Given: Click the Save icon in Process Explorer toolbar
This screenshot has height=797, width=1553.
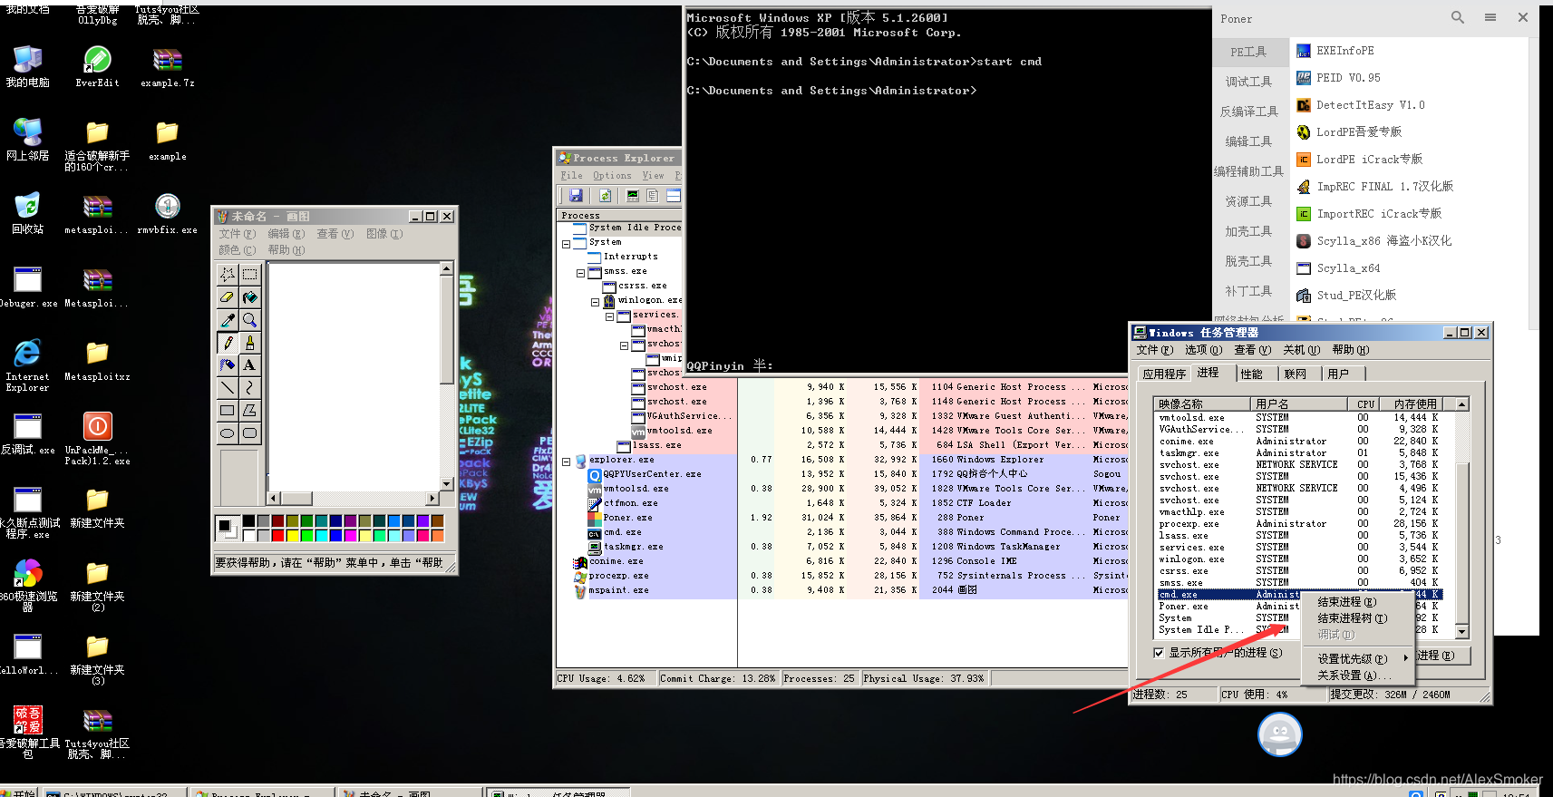Looking at the screenshot, I should point(576,195).
